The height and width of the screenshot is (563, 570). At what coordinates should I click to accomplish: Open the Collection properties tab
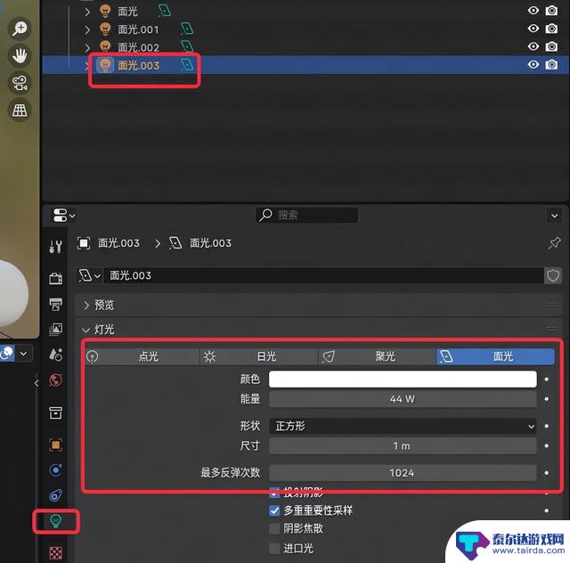click(55, 412)
